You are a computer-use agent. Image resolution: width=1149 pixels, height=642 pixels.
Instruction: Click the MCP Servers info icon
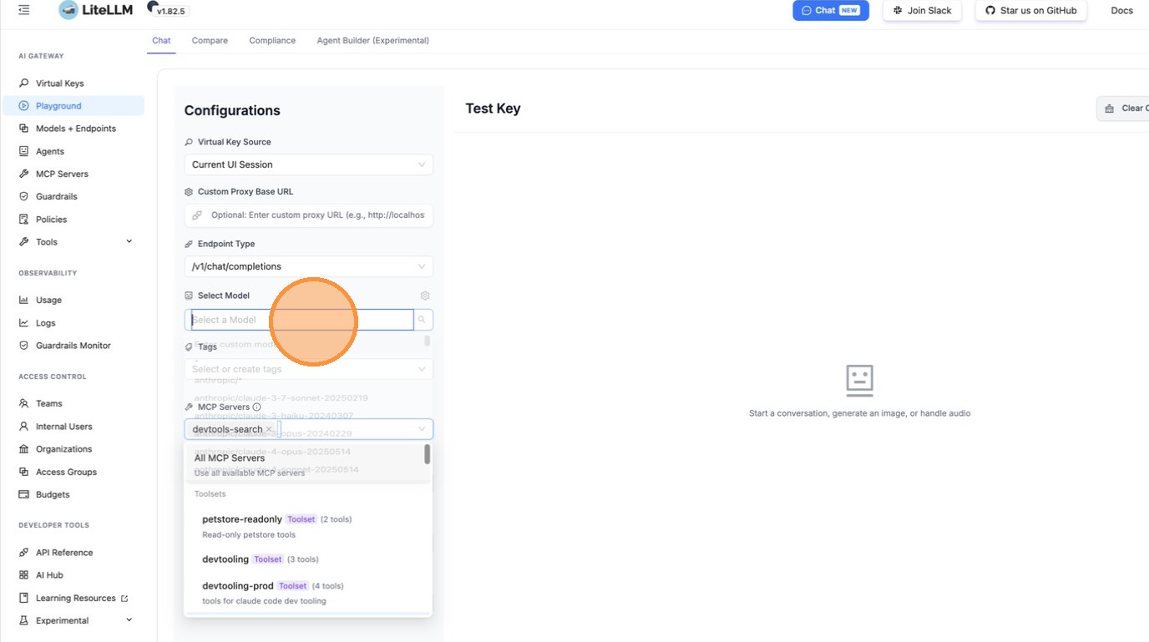pyautogui.click(x=256, y=407)
